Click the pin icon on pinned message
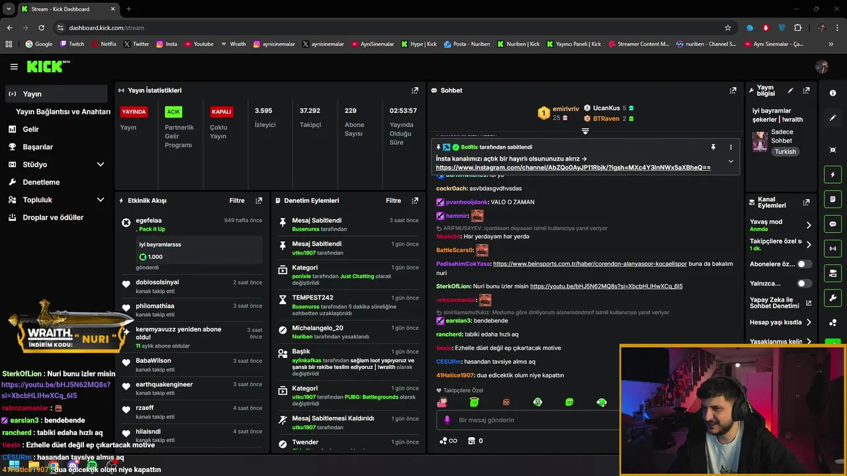847x476 pixels. [713, 147]
